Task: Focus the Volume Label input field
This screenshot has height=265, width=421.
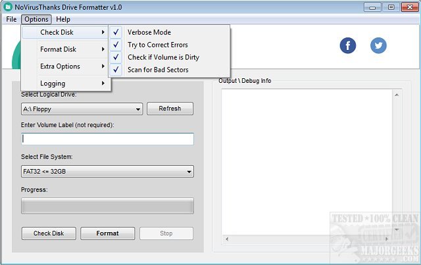Action: tap(107, 139)
